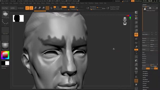Image resolution: width=160 pixels, height=90 pixels.
Task: Switch to the Rotate transform tool
Action: pyautogui.click(x=43, y=8)
